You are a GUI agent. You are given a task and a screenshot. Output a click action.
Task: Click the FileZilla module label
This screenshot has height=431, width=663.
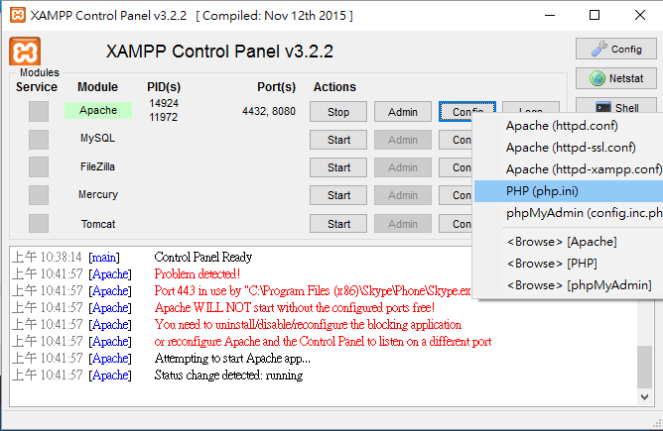(97, 166)
